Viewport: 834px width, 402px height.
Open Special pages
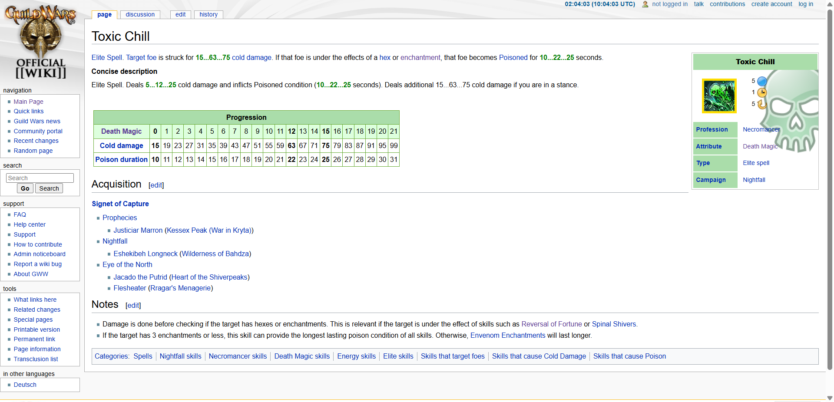click(x=33, y=320)
